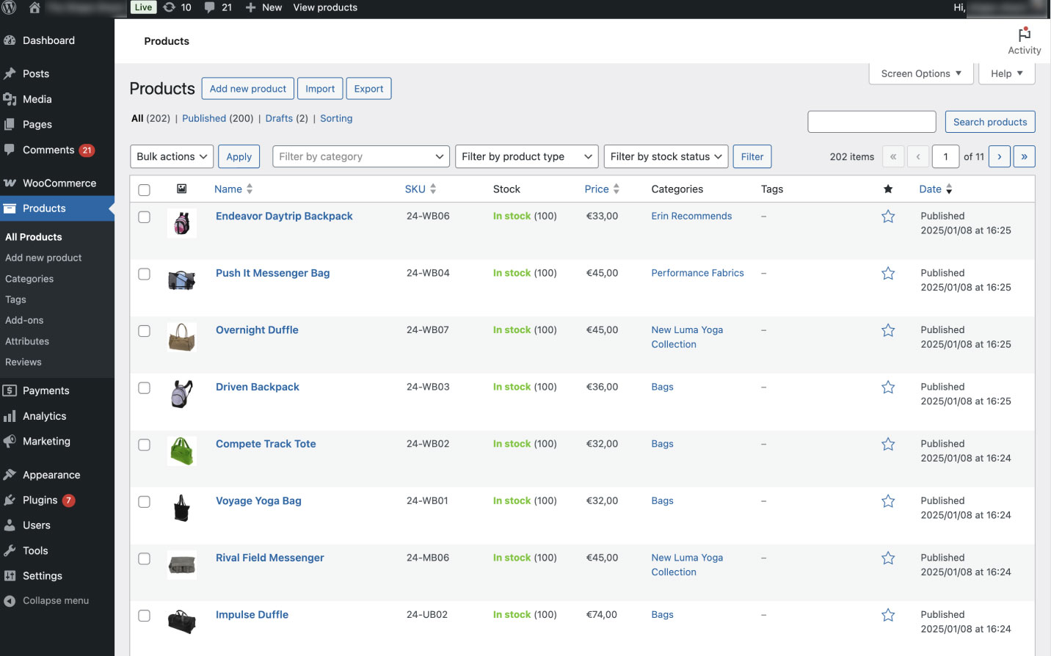The image size is (1051, 656).
Task: Sort products by Price column
Action: tap(602, 189)
